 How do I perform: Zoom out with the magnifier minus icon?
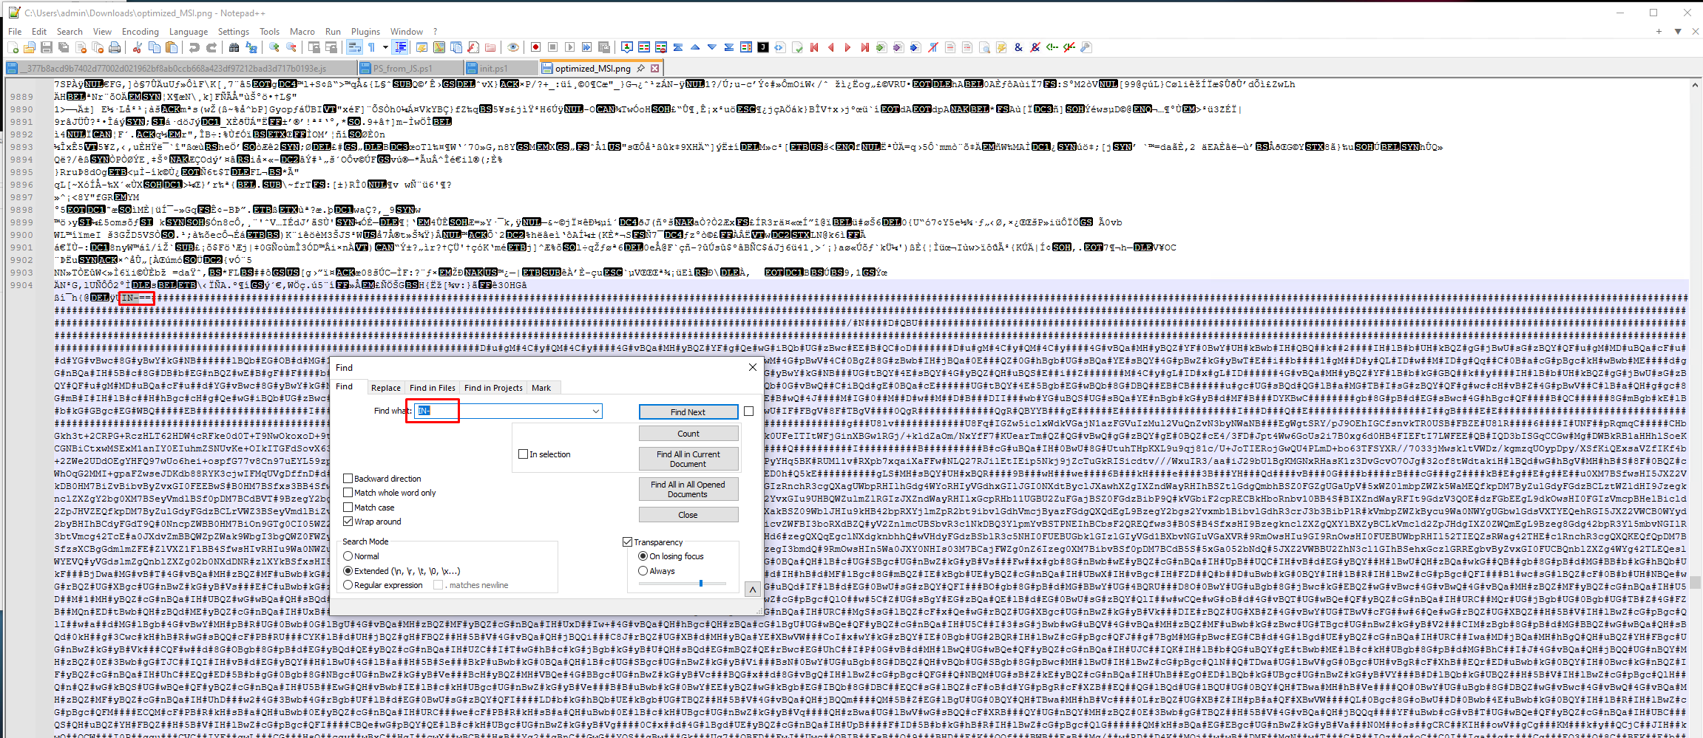pyautogui.click(x=291, y=47)
